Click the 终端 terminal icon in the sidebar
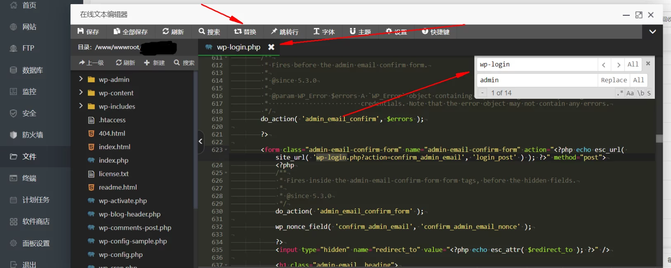 (14, 178)
